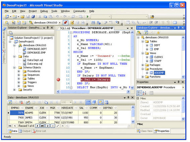Select ADDEMP procedure in Database Explorer

pos(159,73)
